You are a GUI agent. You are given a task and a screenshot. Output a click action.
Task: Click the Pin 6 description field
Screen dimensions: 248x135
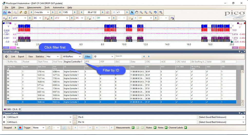tap(137, 117)
